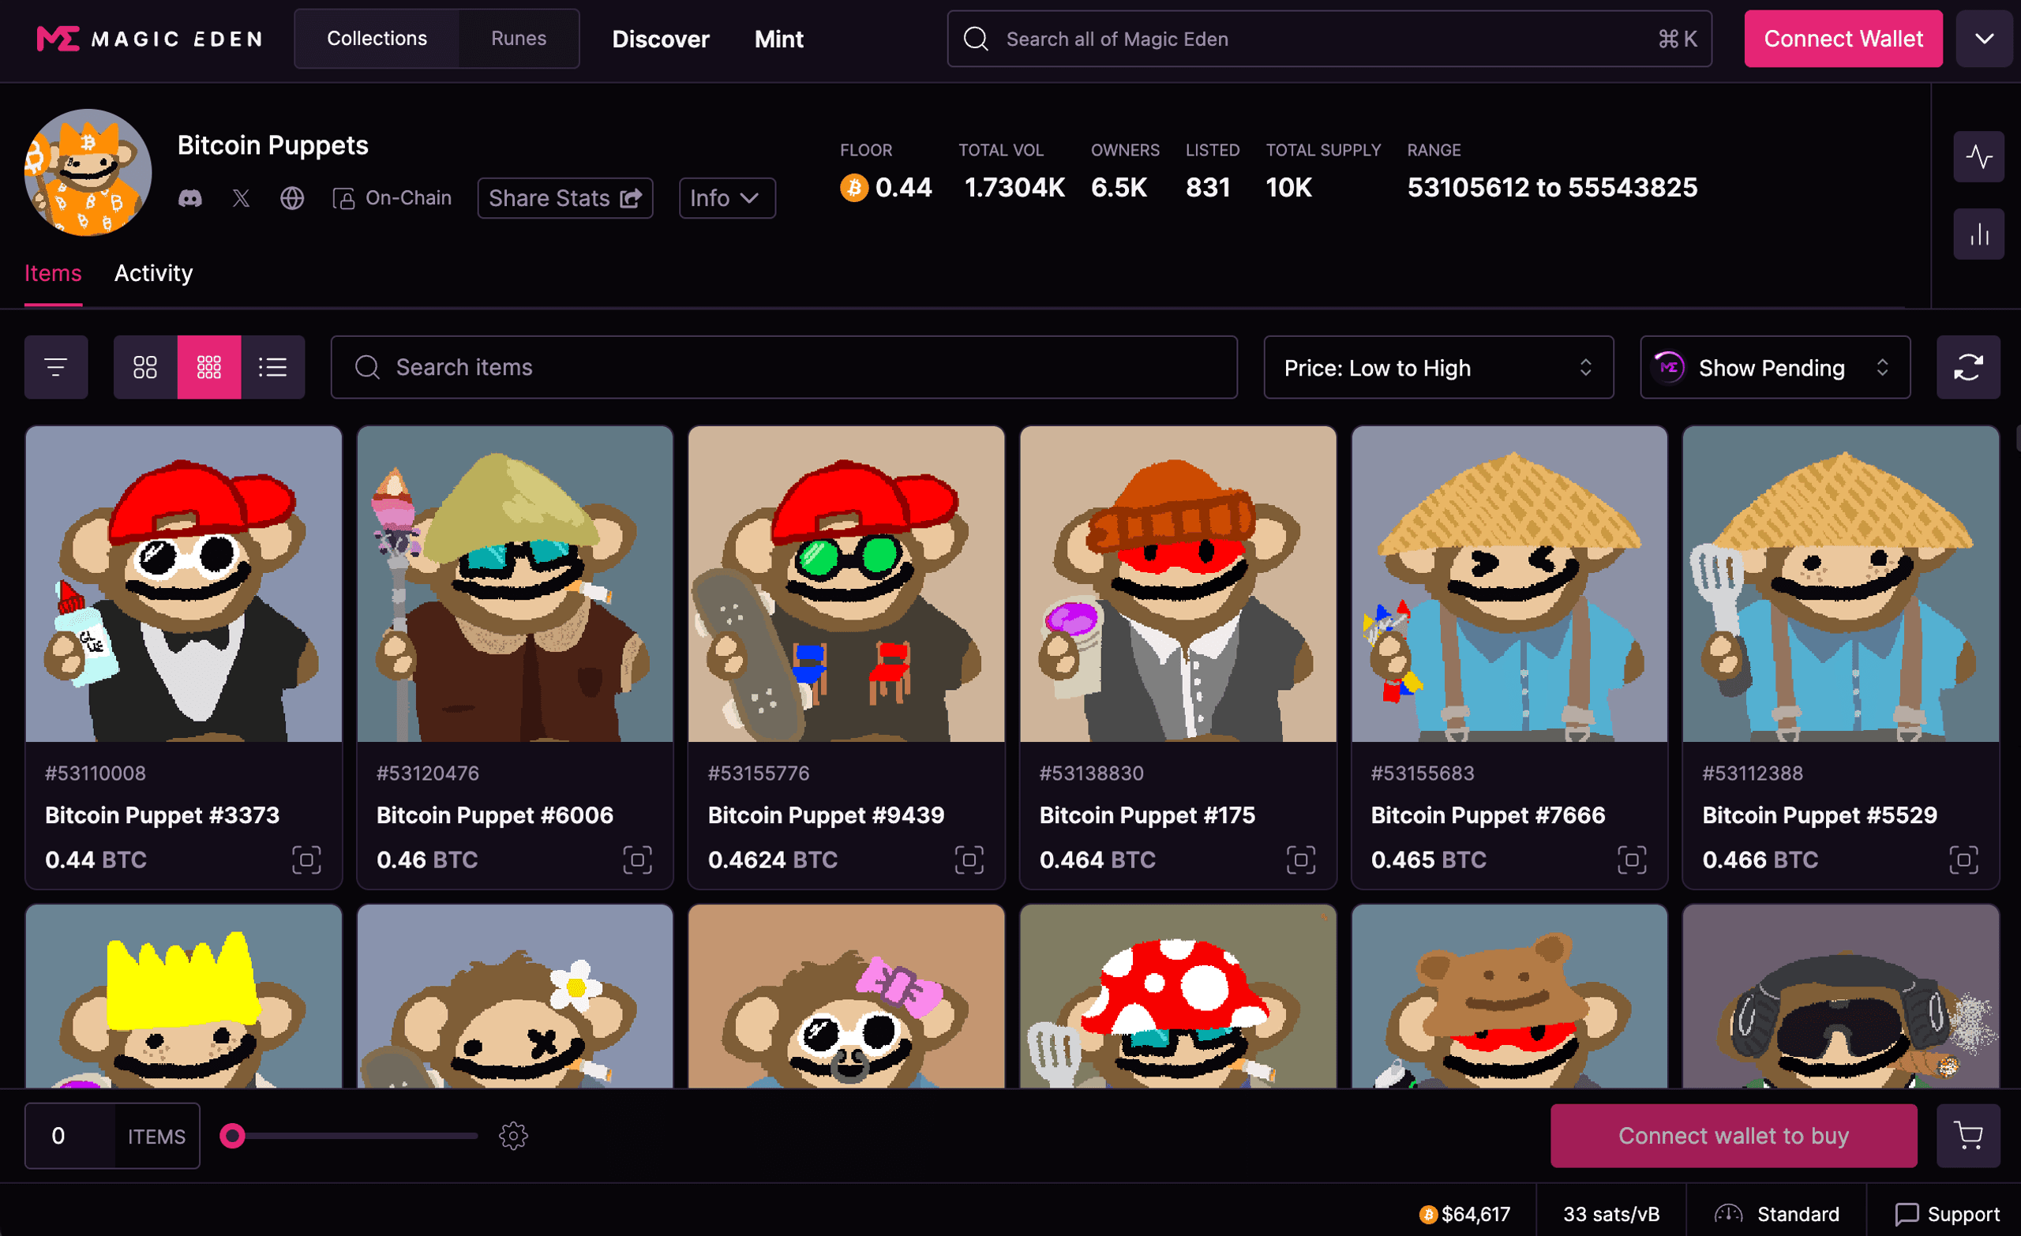Viewport: 2021px width, 1236px height.
Task: Click the Bitcoin Puppets collection avatar
Action: click(88, 172)
